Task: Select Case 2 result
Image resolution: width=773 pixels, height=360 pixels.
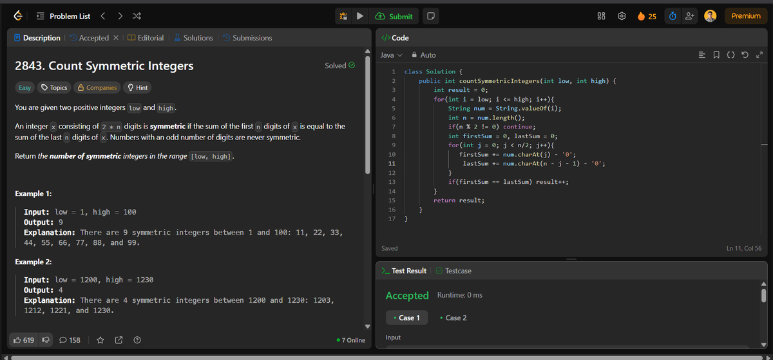Action: 453,318
